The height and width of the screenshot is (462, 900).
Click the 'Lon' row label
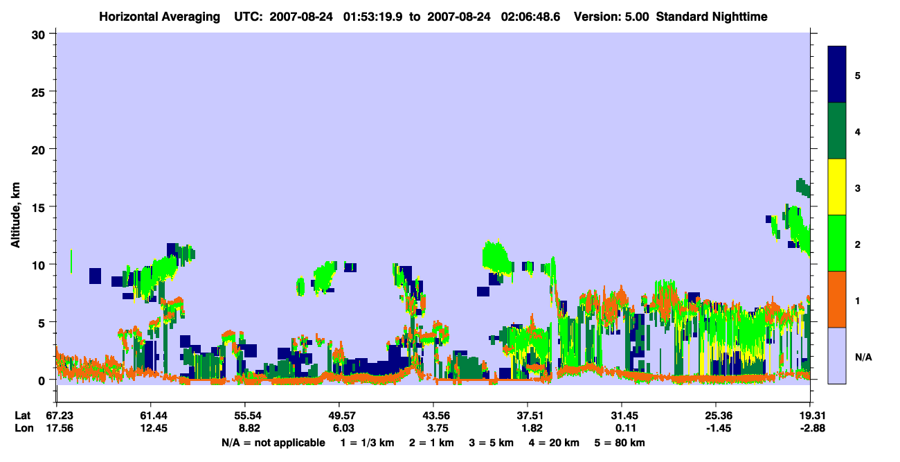(x=23, y=428)
